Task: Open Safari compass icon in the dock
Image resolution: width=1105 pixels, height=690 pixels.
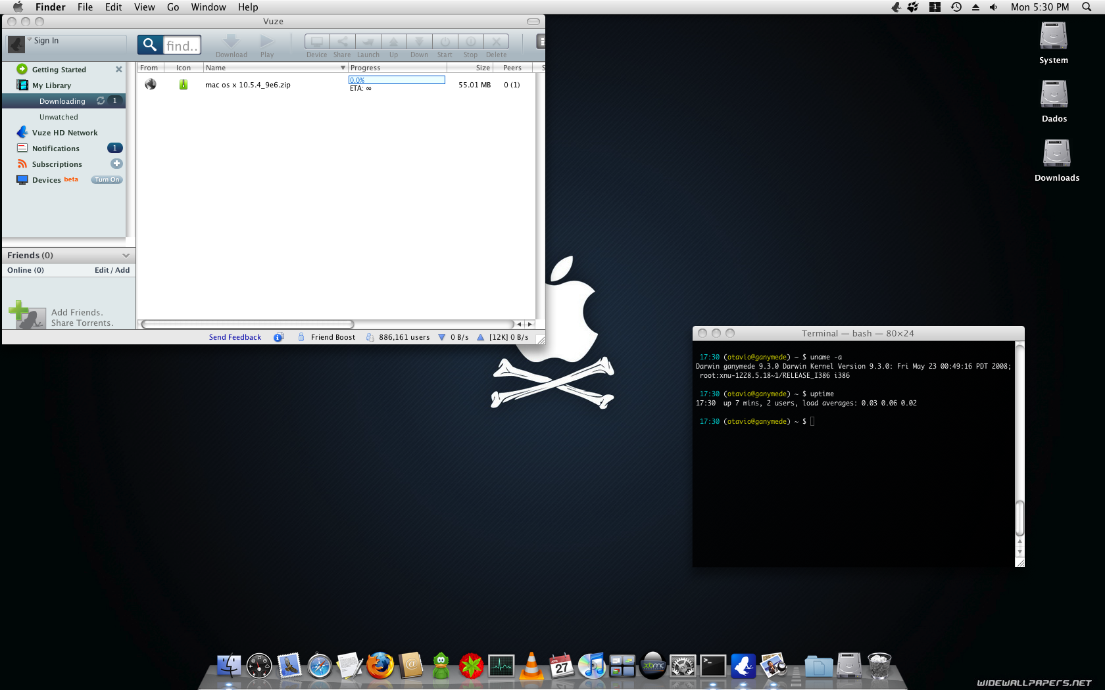Action: tap(320, 666)
